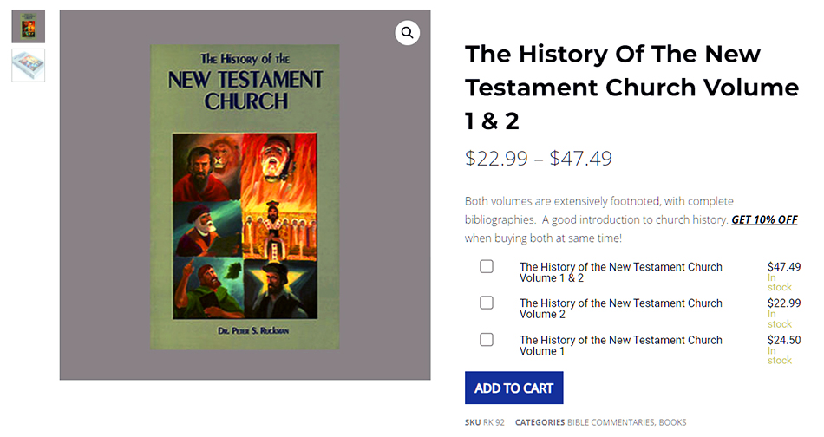
Task: Click the Volume 1 product name text
Action: tap(620, 345)
